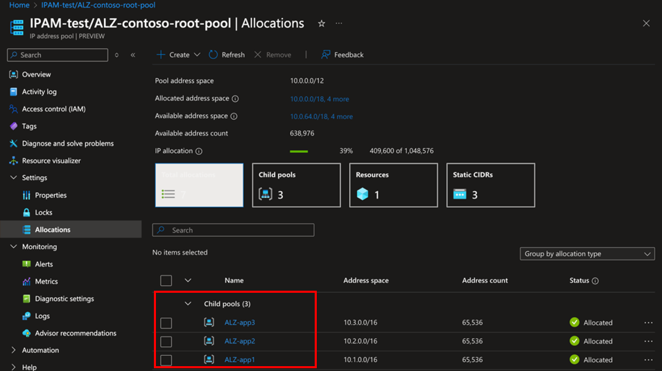Open the ALZ-app2 child pool link
This screenshot has height=371, width=662.
(x=240, y=341)
